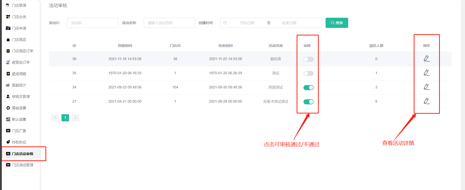This screenshot has width=465, height=190.
Task: Open 门店活动管理 in the sidebar
Action: click(22, 165)
